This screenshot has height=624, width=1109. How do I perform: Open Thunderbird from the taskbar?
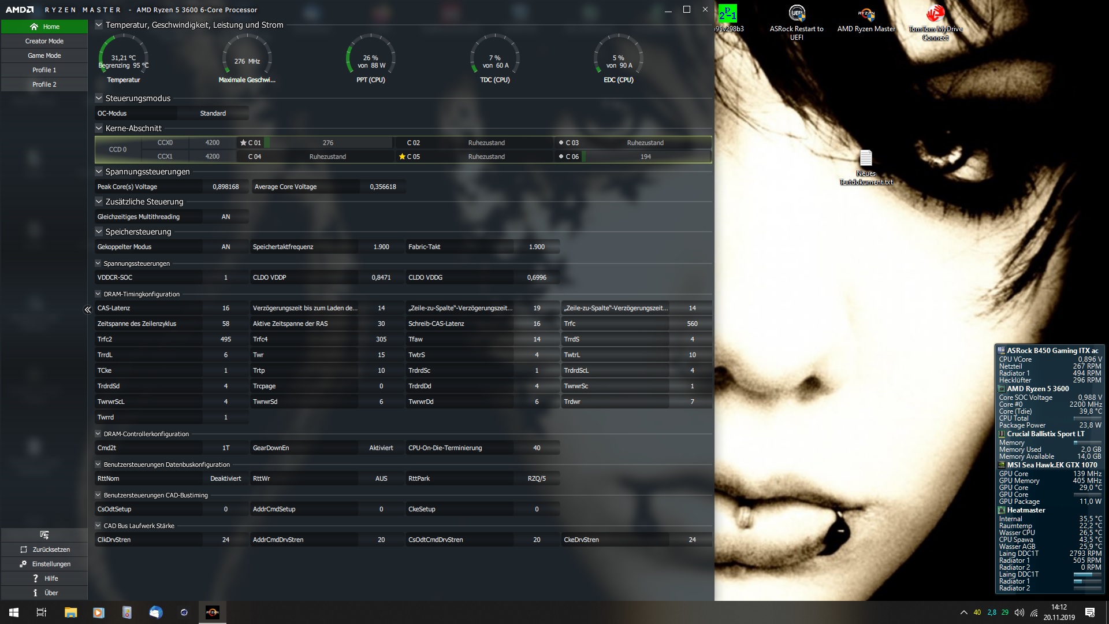155,612
